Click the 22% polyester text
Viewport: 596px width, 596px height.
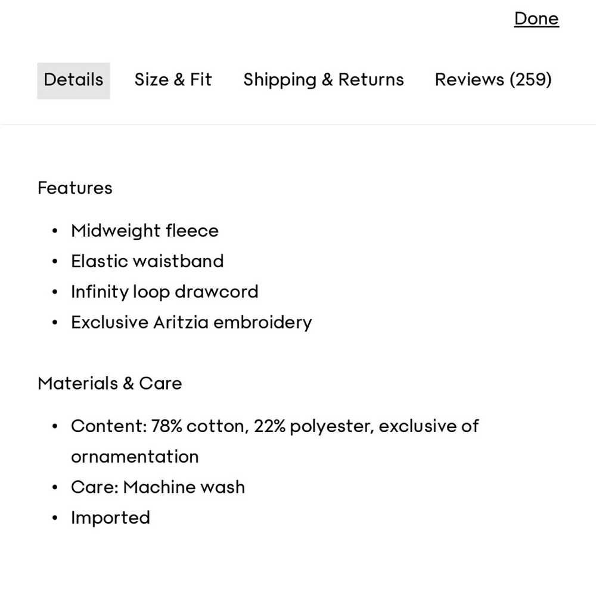point(314,426)
